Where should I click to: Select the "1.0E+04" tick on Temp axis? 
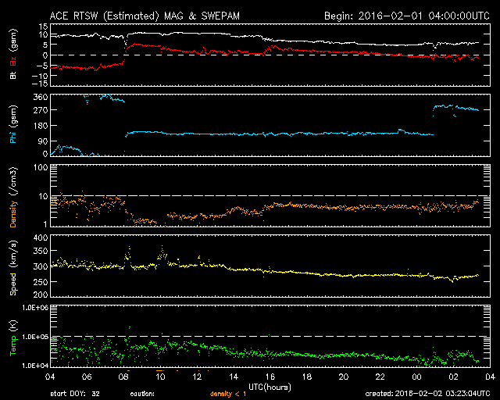click(x=35, y=366)
